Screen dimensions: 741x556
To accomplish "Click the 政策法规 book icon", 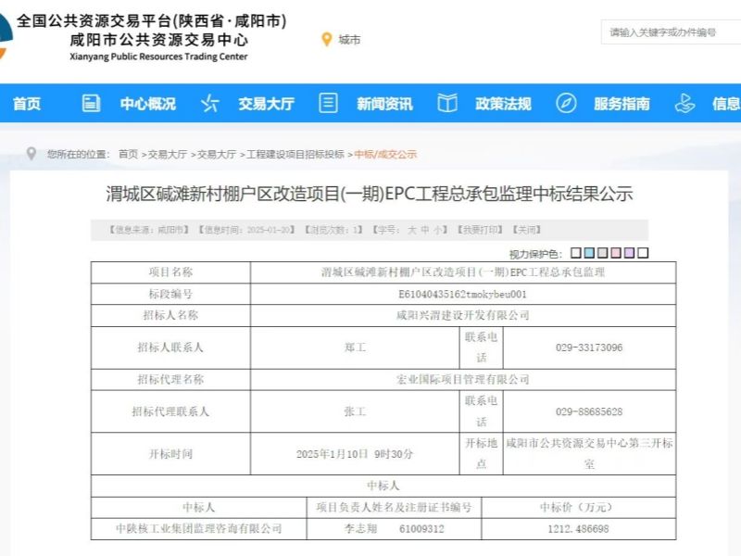I will click(x=447, y=104).
